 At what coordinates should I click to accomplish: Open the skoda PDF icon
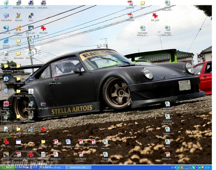pyautogui.click(x=55, y=142)
